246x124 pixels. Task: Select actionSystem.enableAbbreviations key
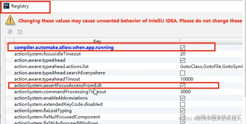pos(51,98)
